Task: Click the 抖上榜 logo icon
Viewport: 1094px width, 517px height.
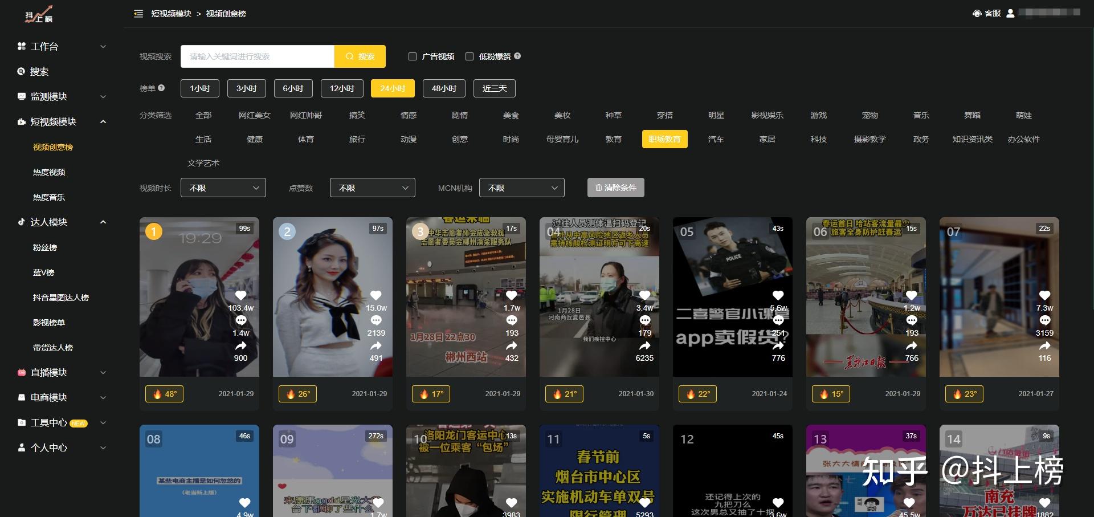Action: [x=39, y=14]
